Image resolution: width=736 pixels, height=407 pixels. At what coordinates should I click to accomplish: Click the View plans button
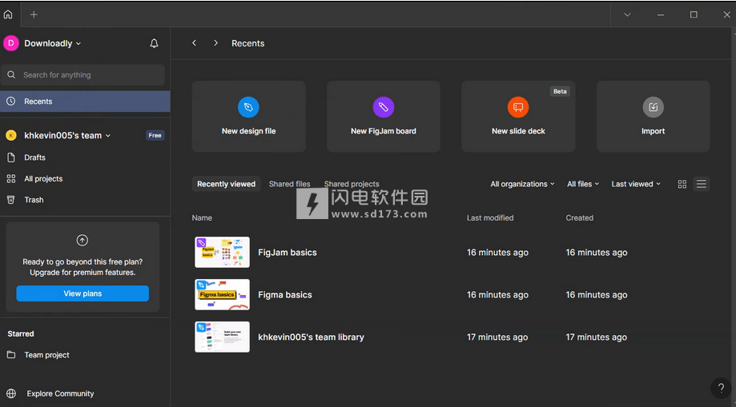click(x=82, y=293)
